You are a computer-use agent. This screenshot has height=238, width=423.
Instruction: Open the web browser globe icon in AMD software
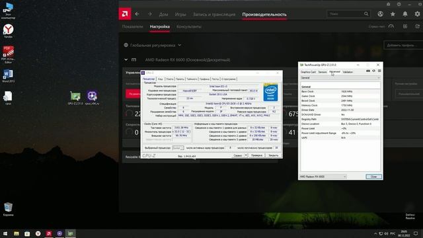click(x=381, y=14)
